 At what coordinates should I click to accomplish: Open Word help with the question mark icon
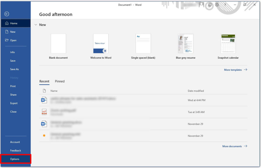[x=225, y=5]
